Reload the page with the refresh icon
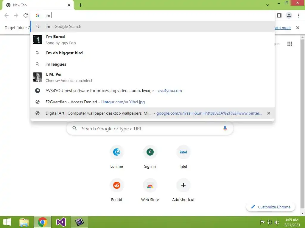Screen dimensions: 305x228 click(x=26, y=15)
